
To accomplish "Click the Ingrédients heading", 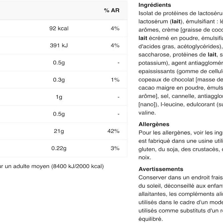I will [155, 5].
